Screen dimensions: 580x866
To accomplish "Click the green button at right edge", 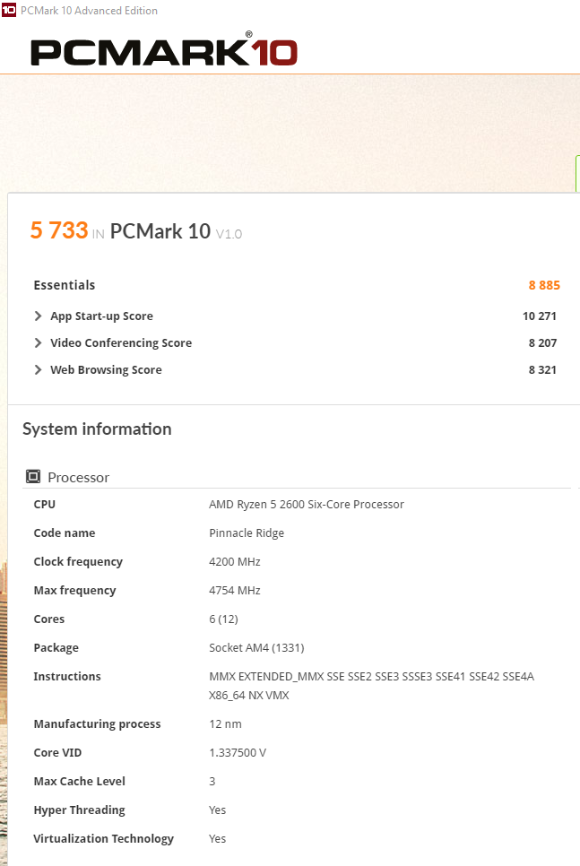I will click(x=576, y=173).
